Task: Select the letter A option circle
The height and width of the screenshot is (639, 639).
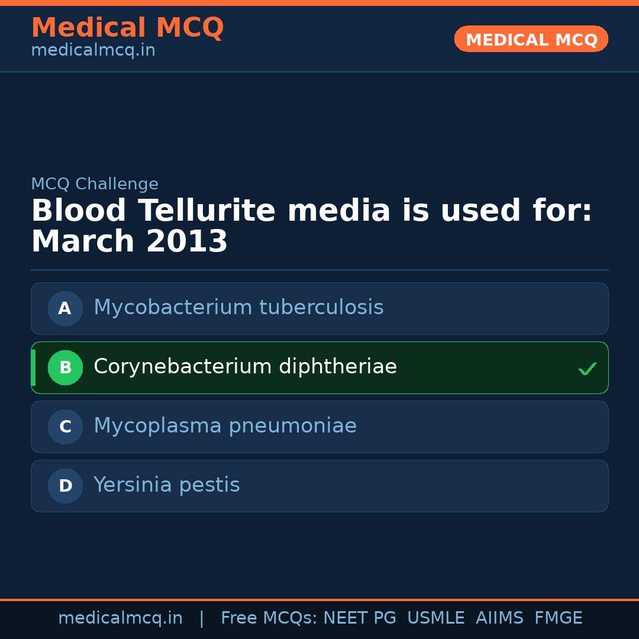Action: pyautogui.click(x=65, y=308)
